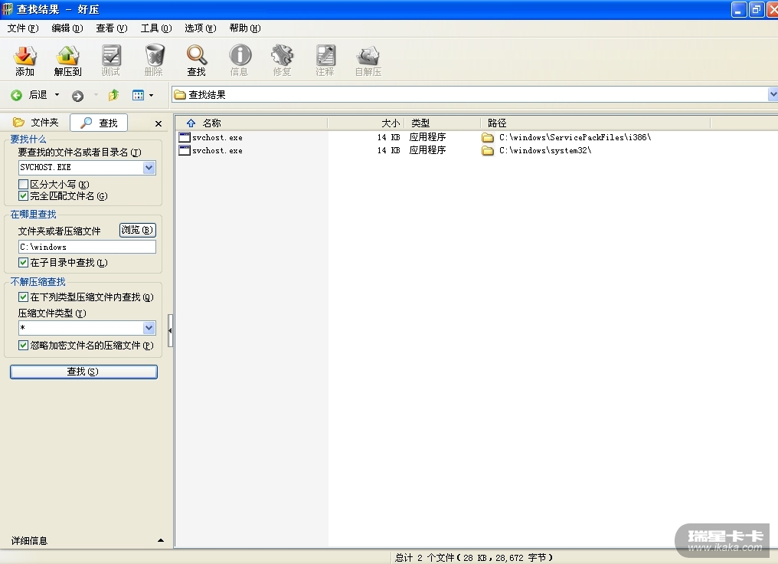Switch to the 文件夹 tab
Screen dimensions: 778x564
point(36,123)
